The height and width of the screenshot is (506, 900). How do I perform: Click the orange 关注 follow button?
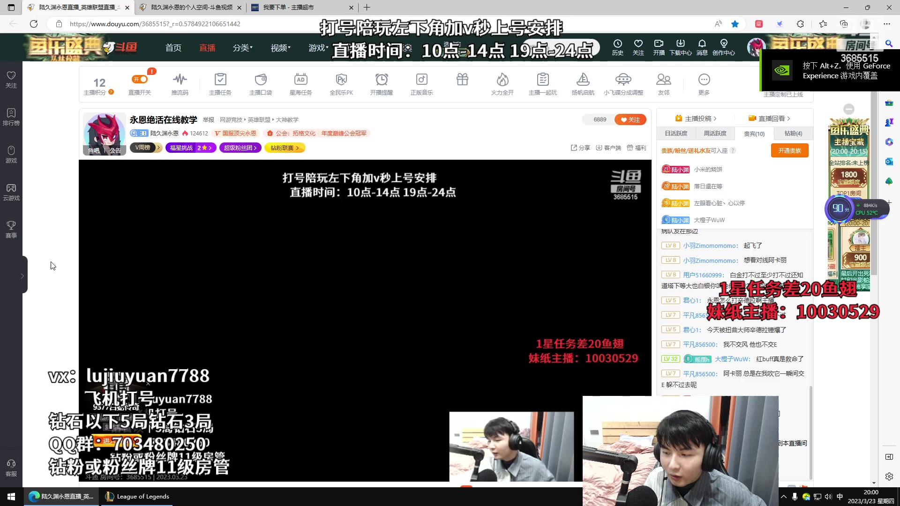630,119
